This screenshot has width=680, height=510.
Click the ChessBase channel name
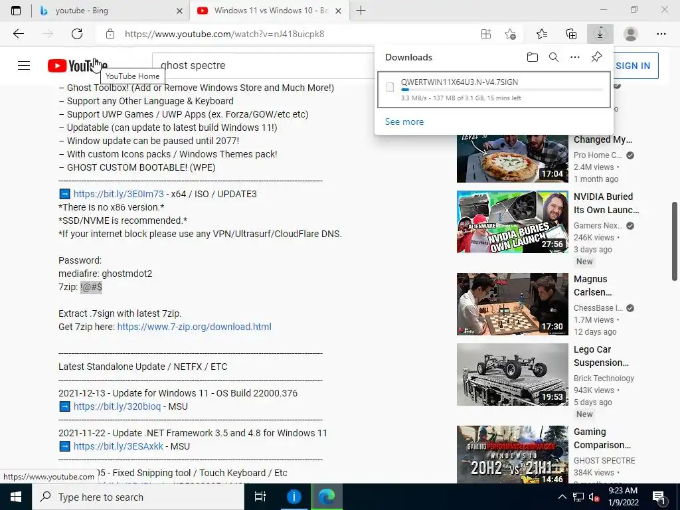click(x=598, y=308)
